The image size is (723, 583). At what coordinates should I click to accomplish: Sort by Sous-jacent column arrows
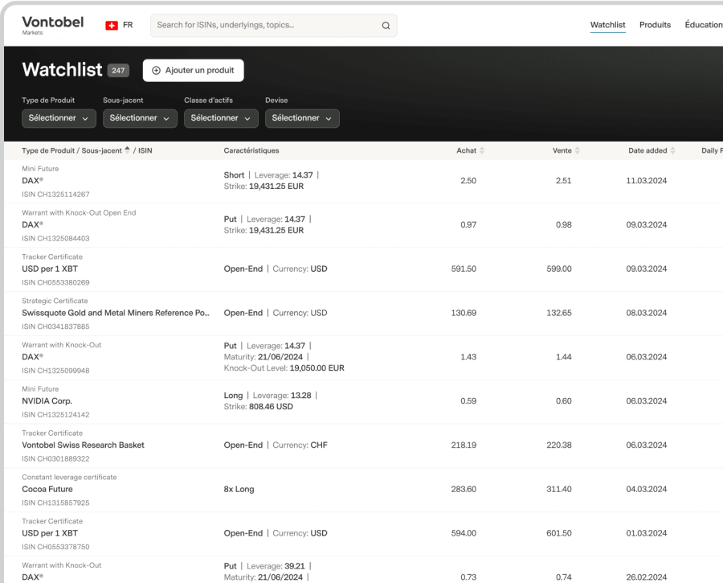click(x=127, y=150)
